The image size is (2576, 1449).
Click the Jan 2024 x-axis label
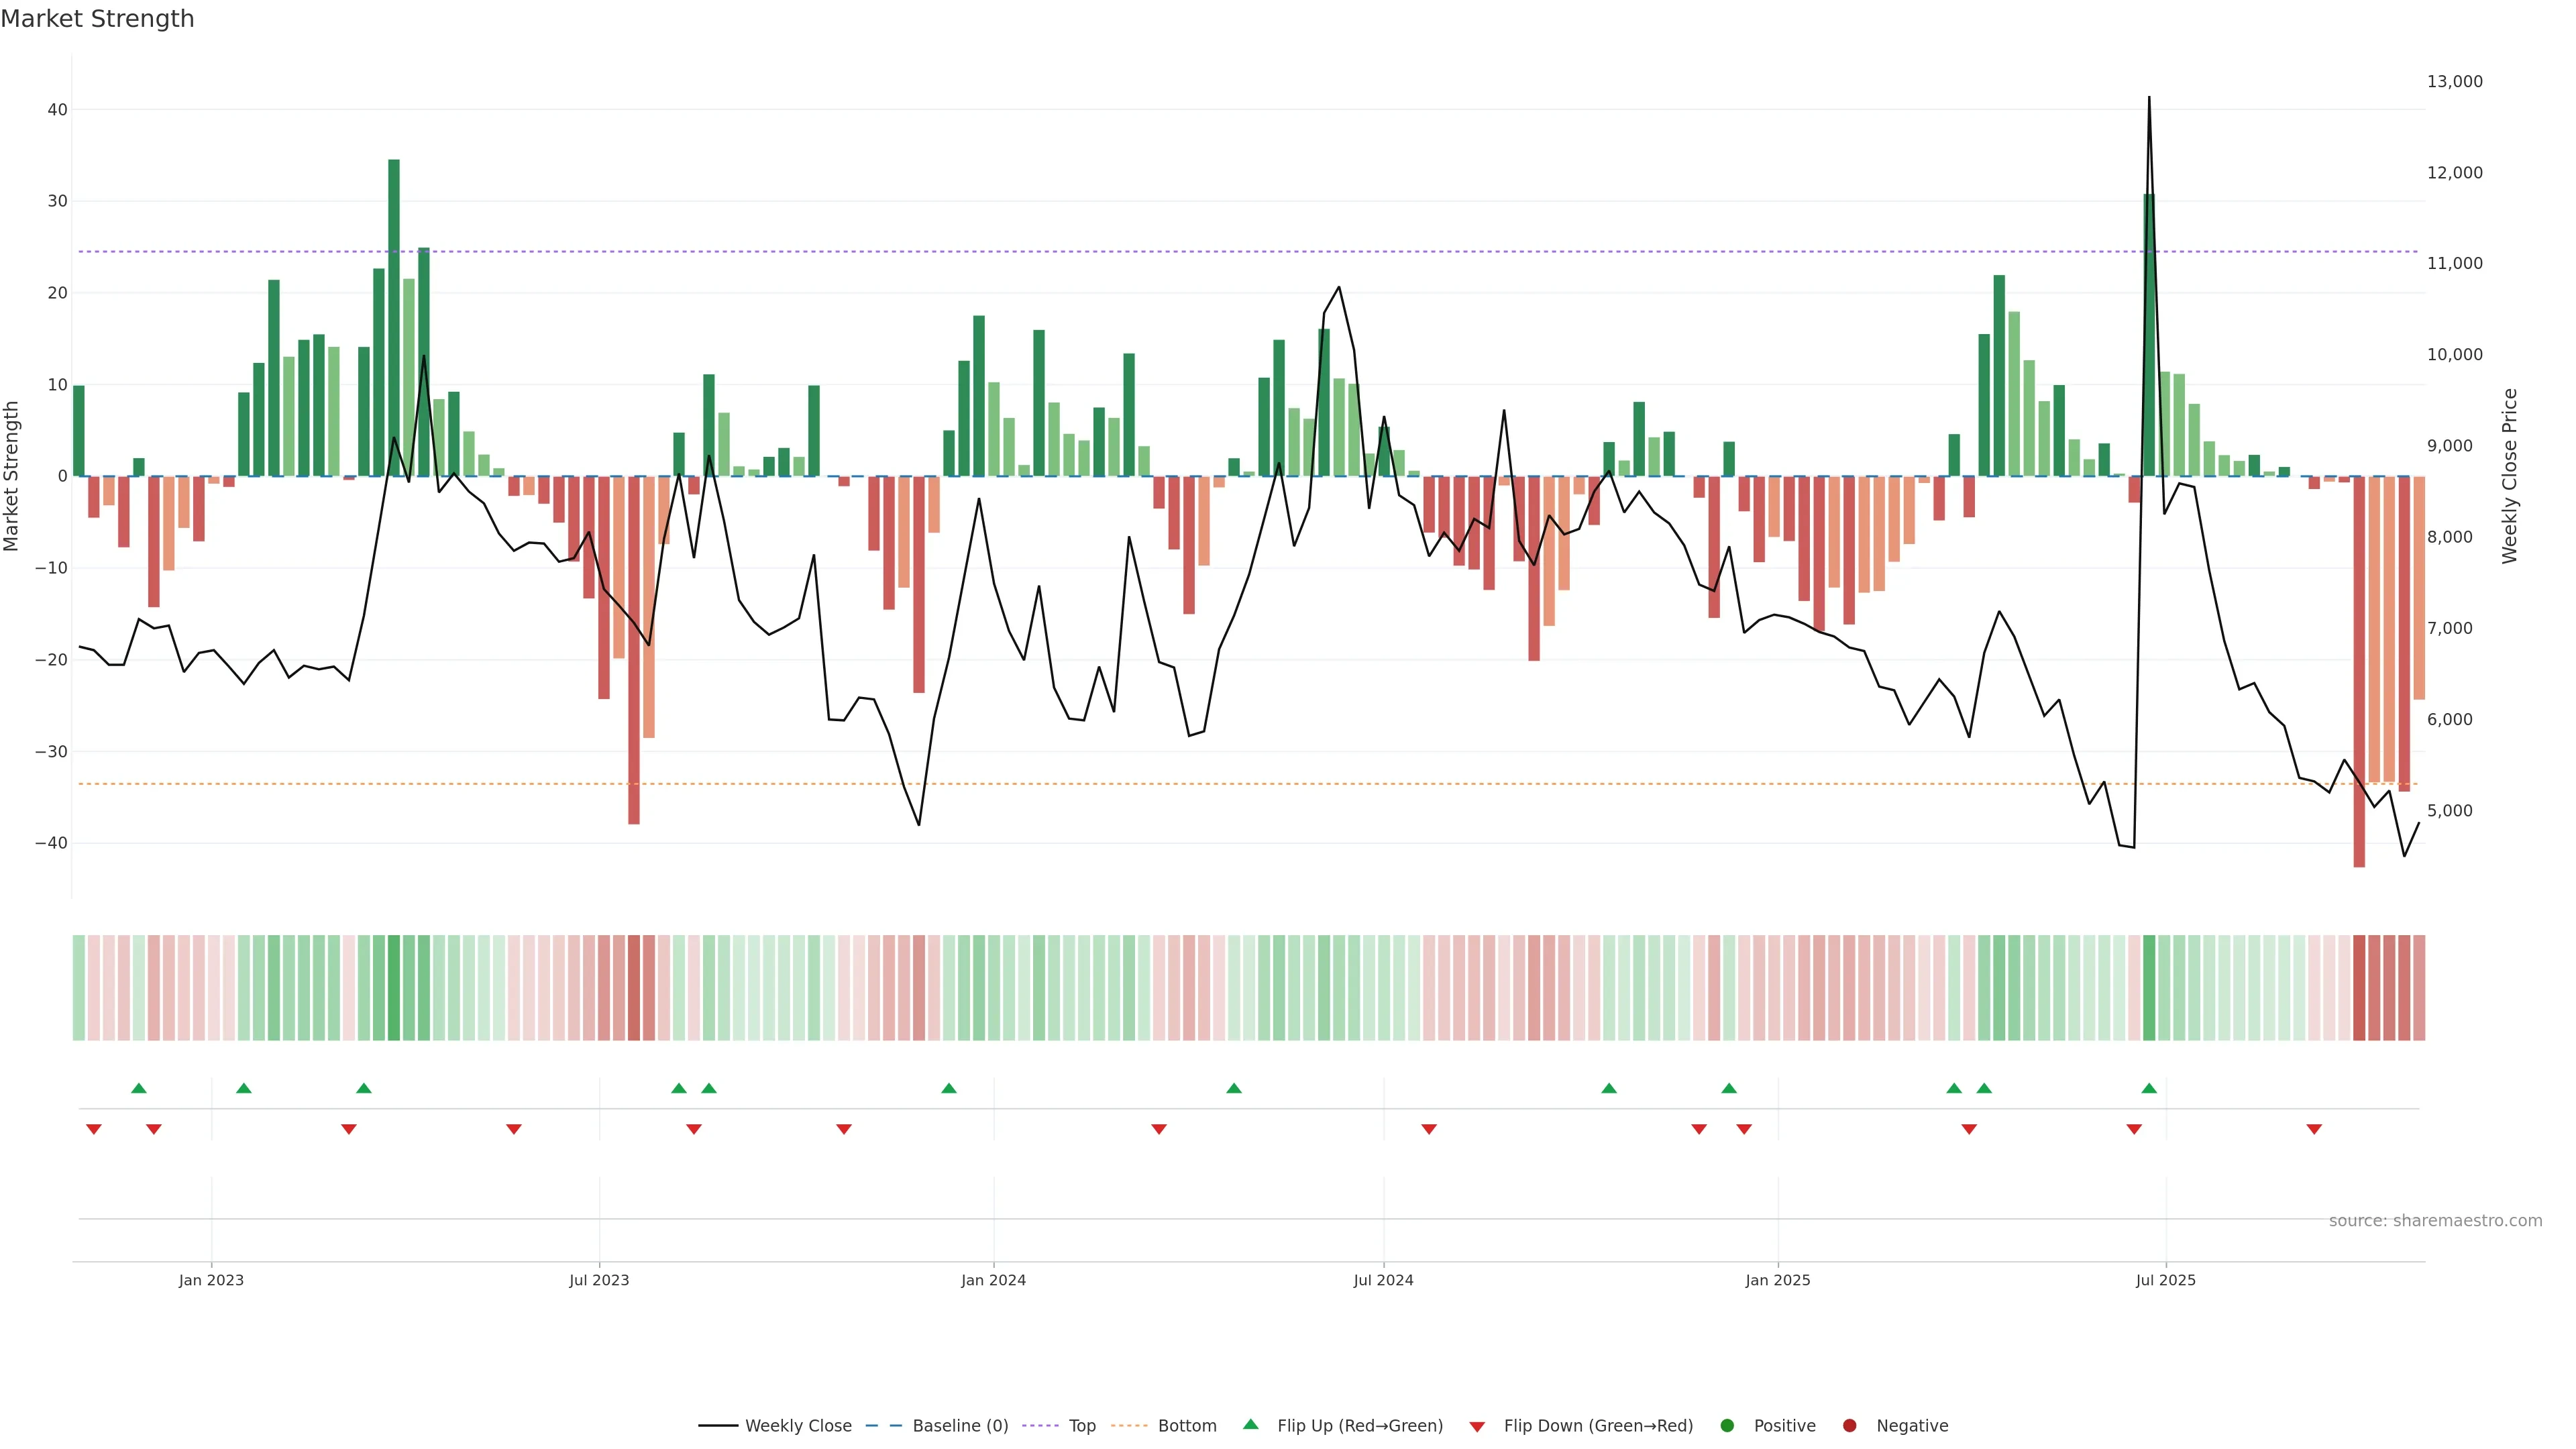point(993,1280)
